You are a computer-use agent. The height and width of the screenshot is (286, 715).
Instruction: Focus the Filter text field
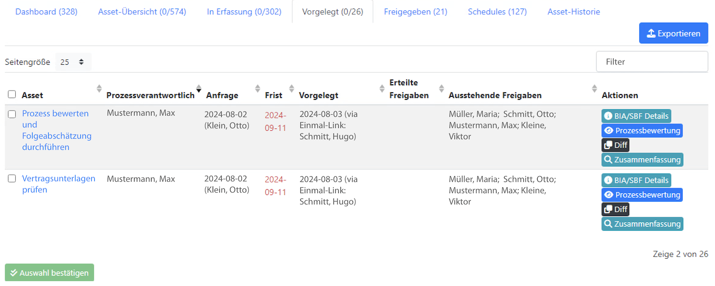click(652, 62)
